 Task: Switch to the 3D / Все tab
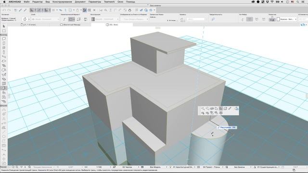click(x=112, y=25)
